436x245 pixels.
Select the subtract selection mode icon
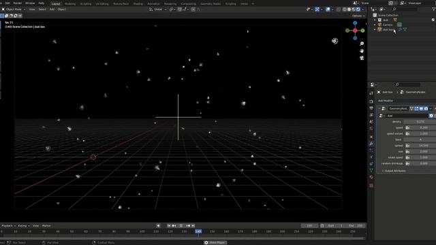(11, 16)
